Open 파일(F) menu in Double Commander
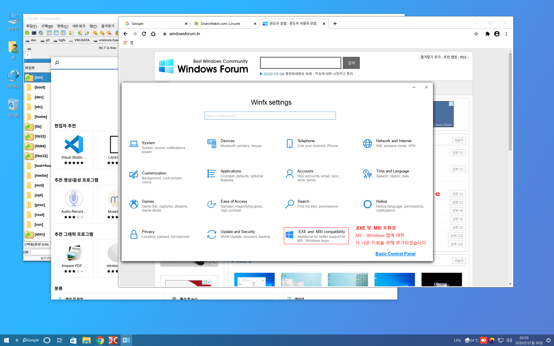Screen dimensions: 554x346 coord(32,26)
